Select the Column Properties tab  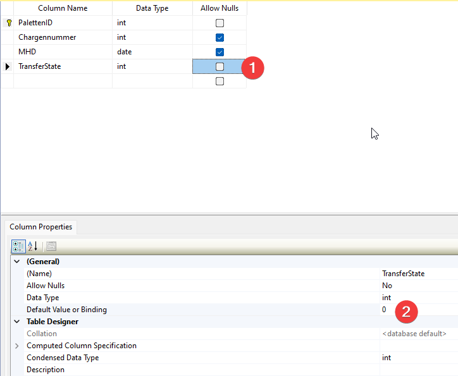tap(40, 227)
